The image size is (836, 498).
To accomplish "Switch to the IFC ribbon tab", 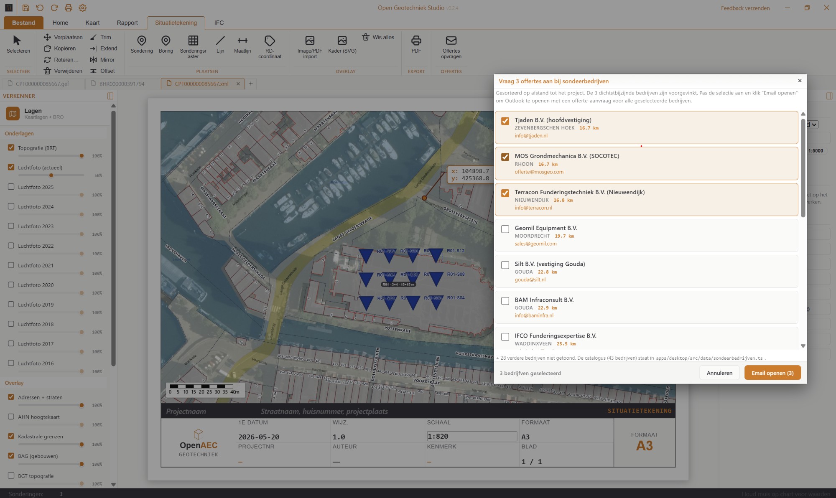I will (219, 23).
